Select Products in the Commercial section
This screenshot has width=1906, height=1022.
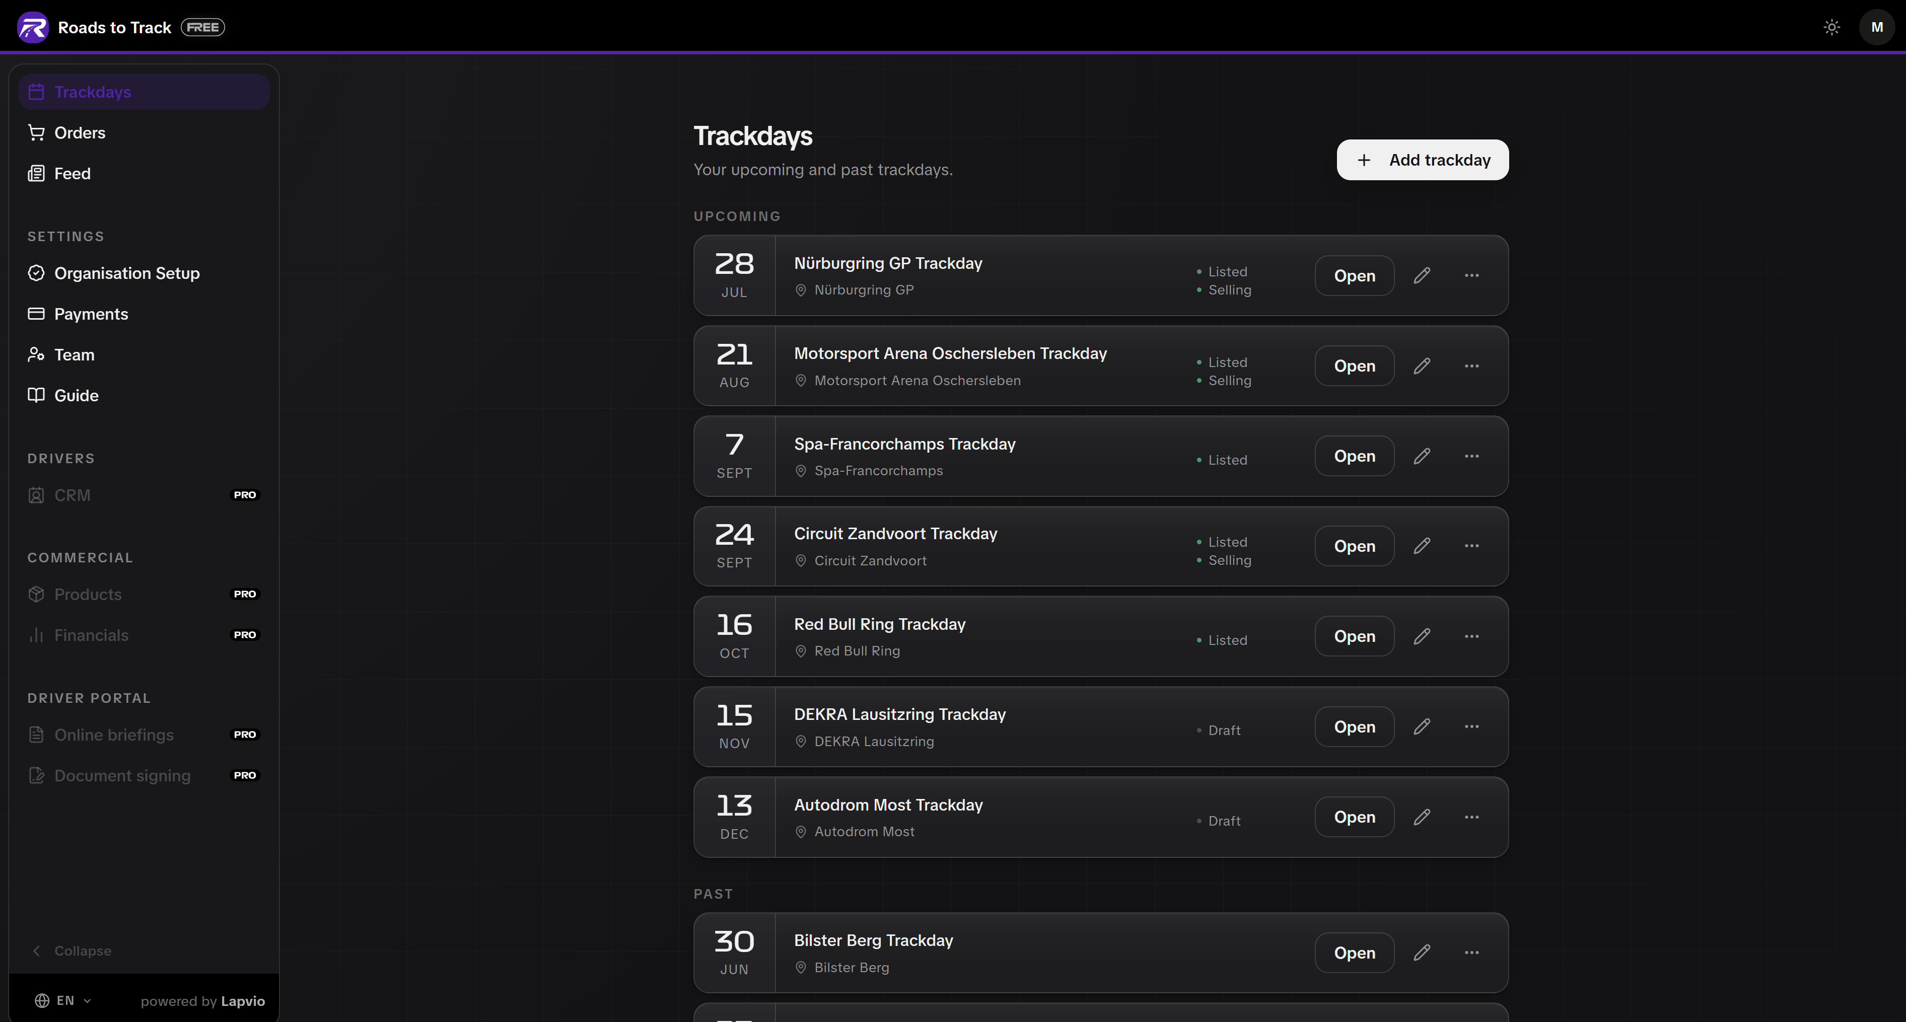[145, 594]
